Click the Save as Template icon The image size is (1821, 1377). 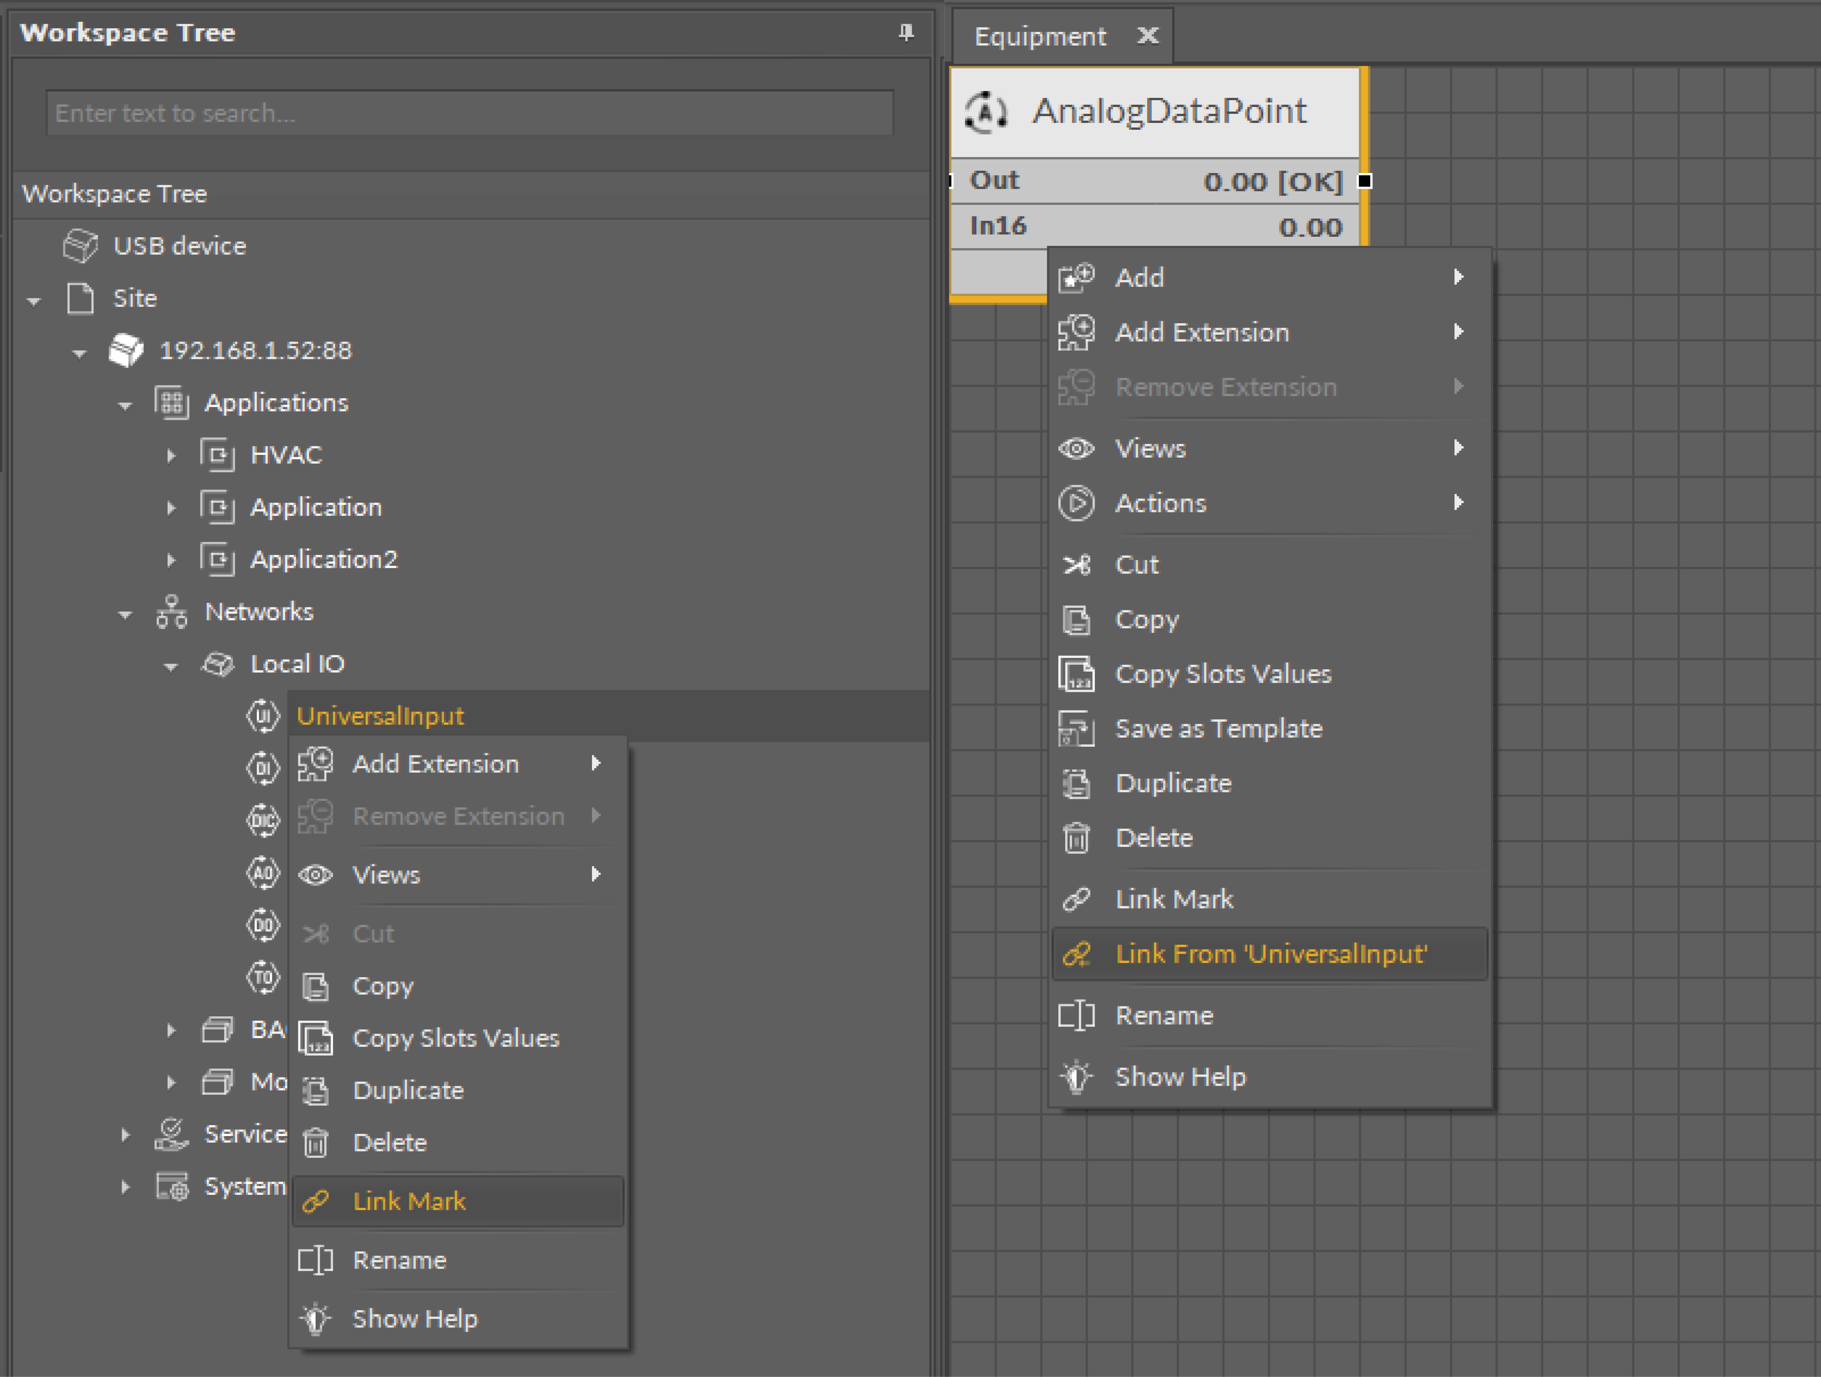click(x=1076, y=729)
